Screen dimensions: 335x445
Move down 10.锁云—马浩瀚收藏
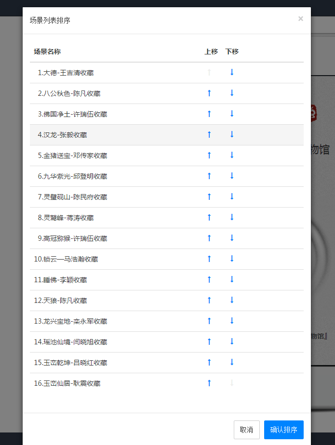coord(232,259)
